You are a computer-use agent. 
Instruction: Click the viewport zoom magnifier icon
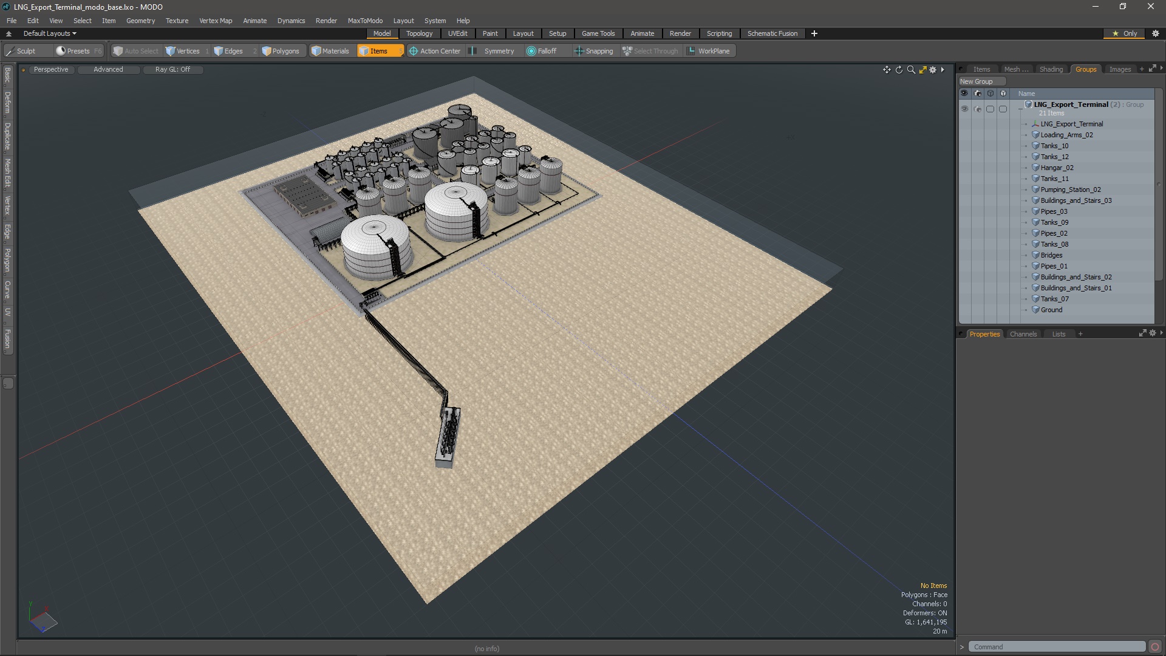click(x=911, y=70)
